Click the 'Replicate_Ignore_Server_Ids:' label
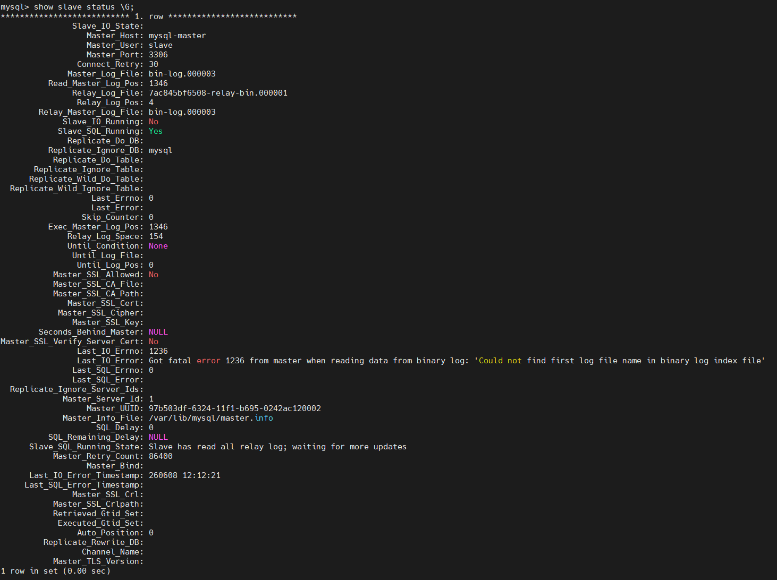Viewport: 777px width, 580px height. pyautogui.click(x=77, y=389)
